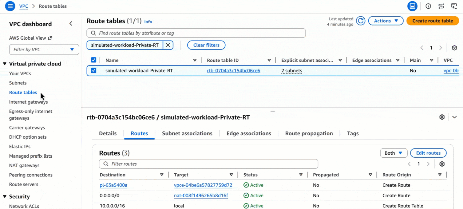The image size is (463, 209).
Task: Open the Both routes view dropdown
Action: 394,153
